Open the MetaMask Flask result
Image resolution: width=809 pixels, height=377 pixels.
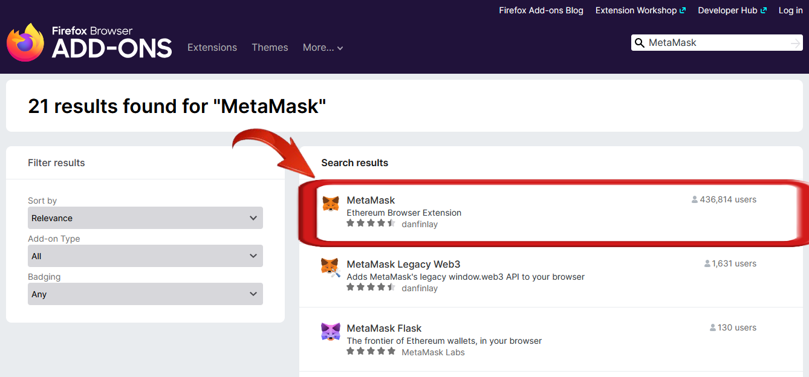(384, 328)
